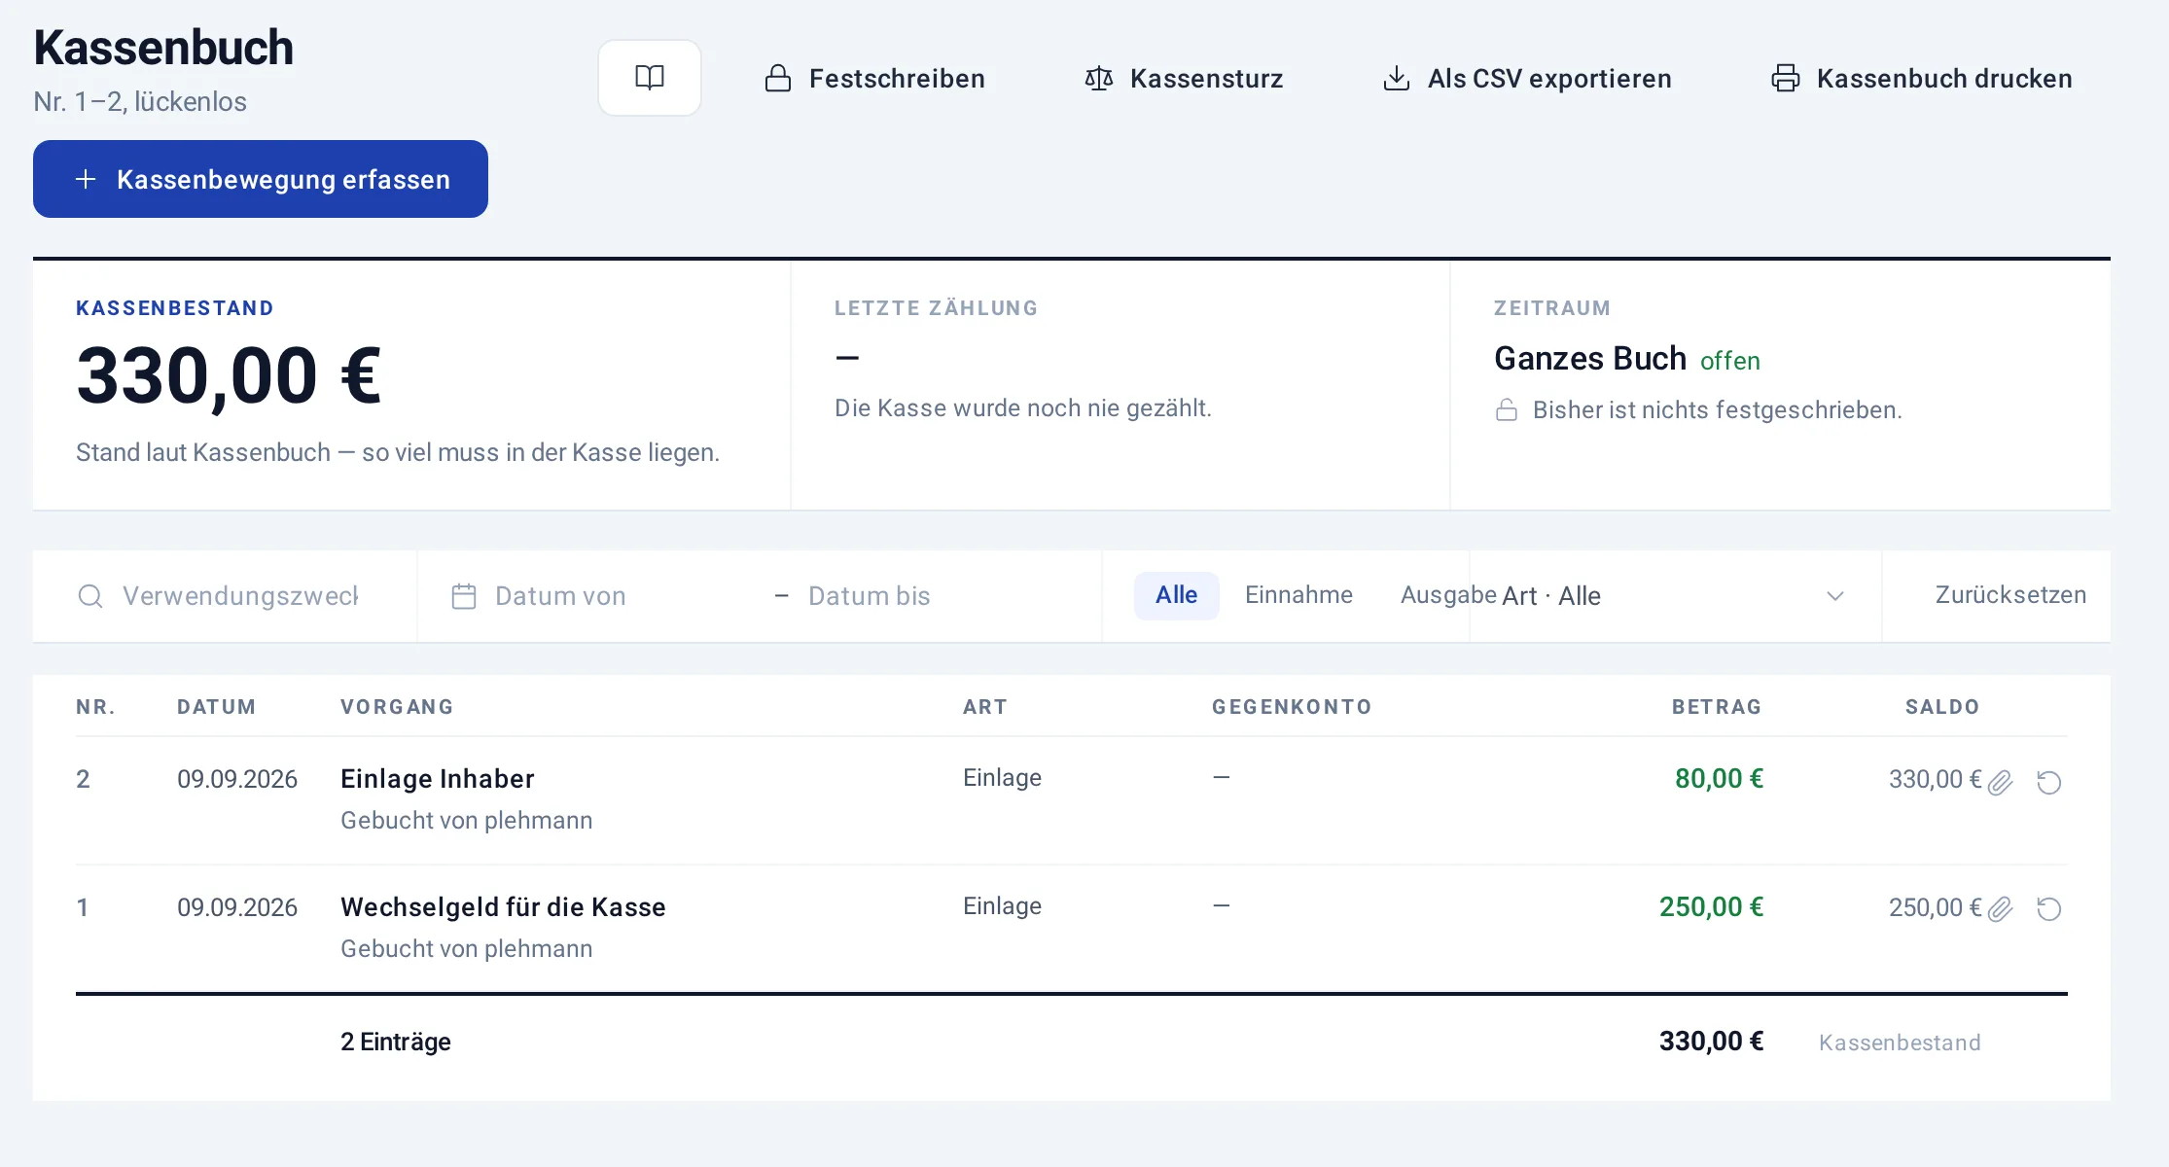Click the calendar icon in the date filter

[x=464, y=596]
